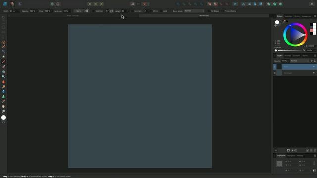
Task: Click the hex colour input field
Action: click(311, 46)
